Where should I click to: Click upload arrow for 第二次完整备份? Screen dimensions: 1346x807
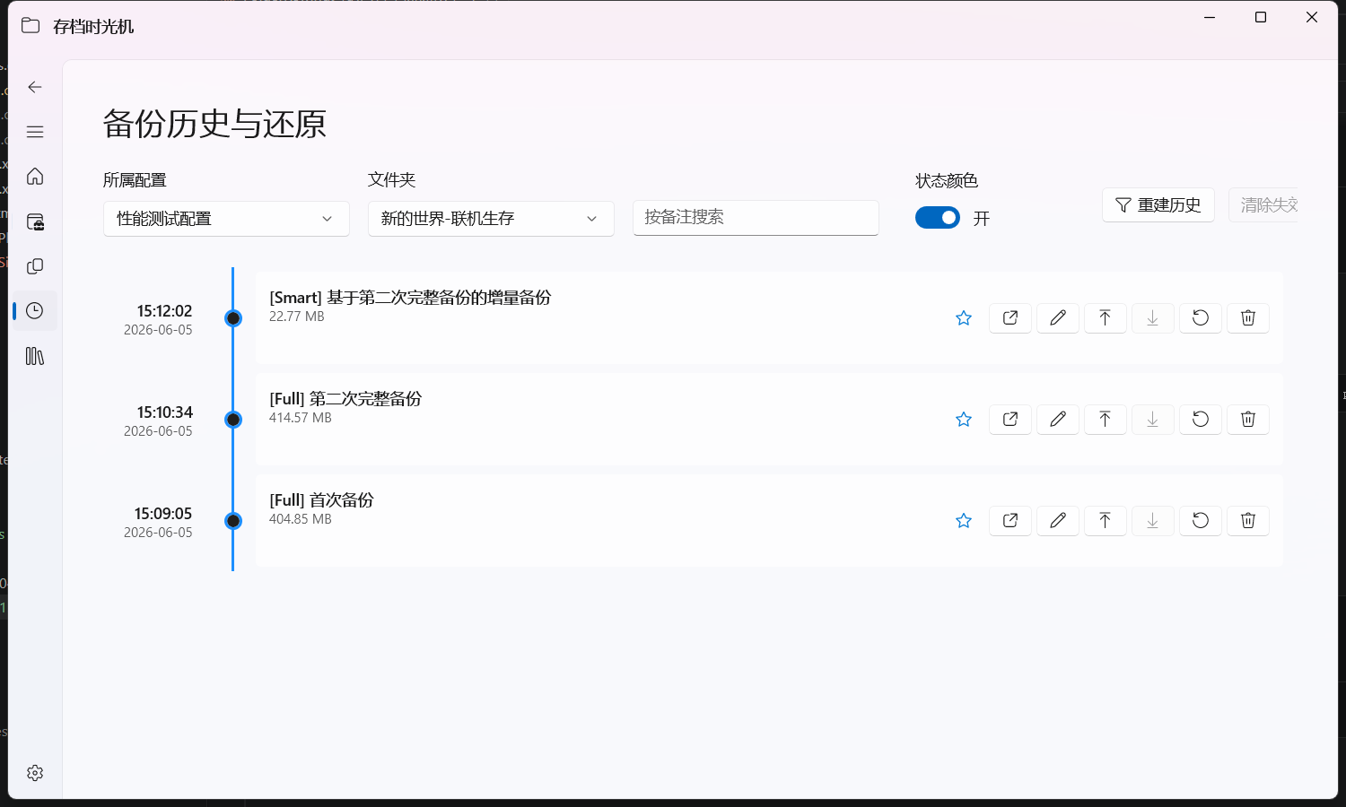tap(1106, 420)
